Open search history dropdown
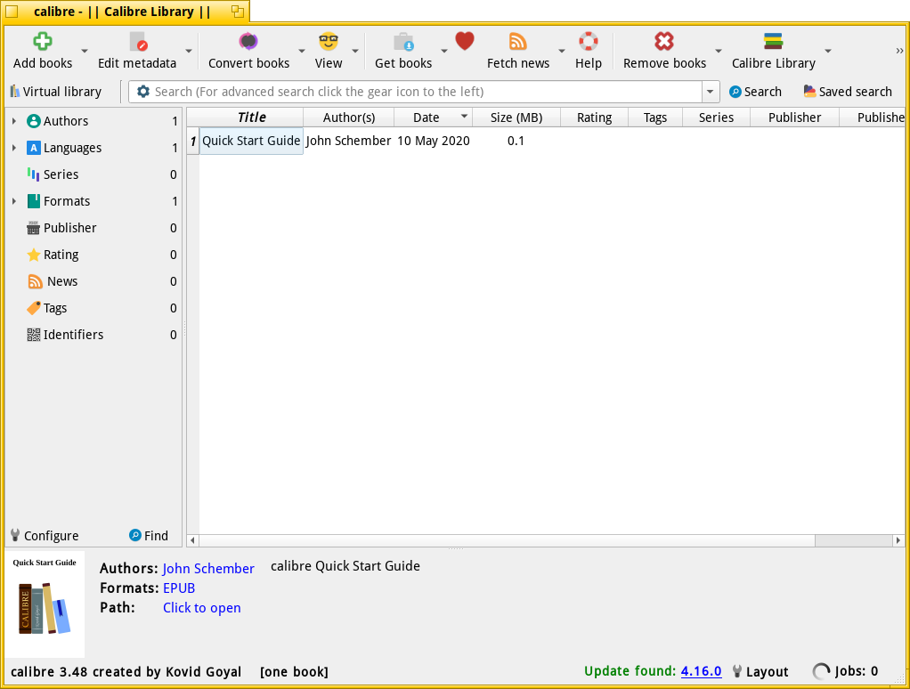Screen dimensions: 910x689 point(711,92)
